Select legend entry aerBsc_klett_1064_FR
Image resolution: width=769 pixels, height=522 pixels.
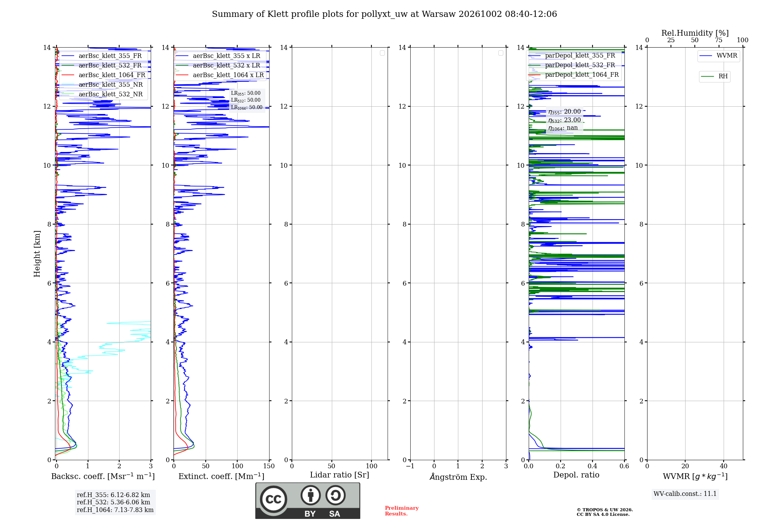coord(103,75)
